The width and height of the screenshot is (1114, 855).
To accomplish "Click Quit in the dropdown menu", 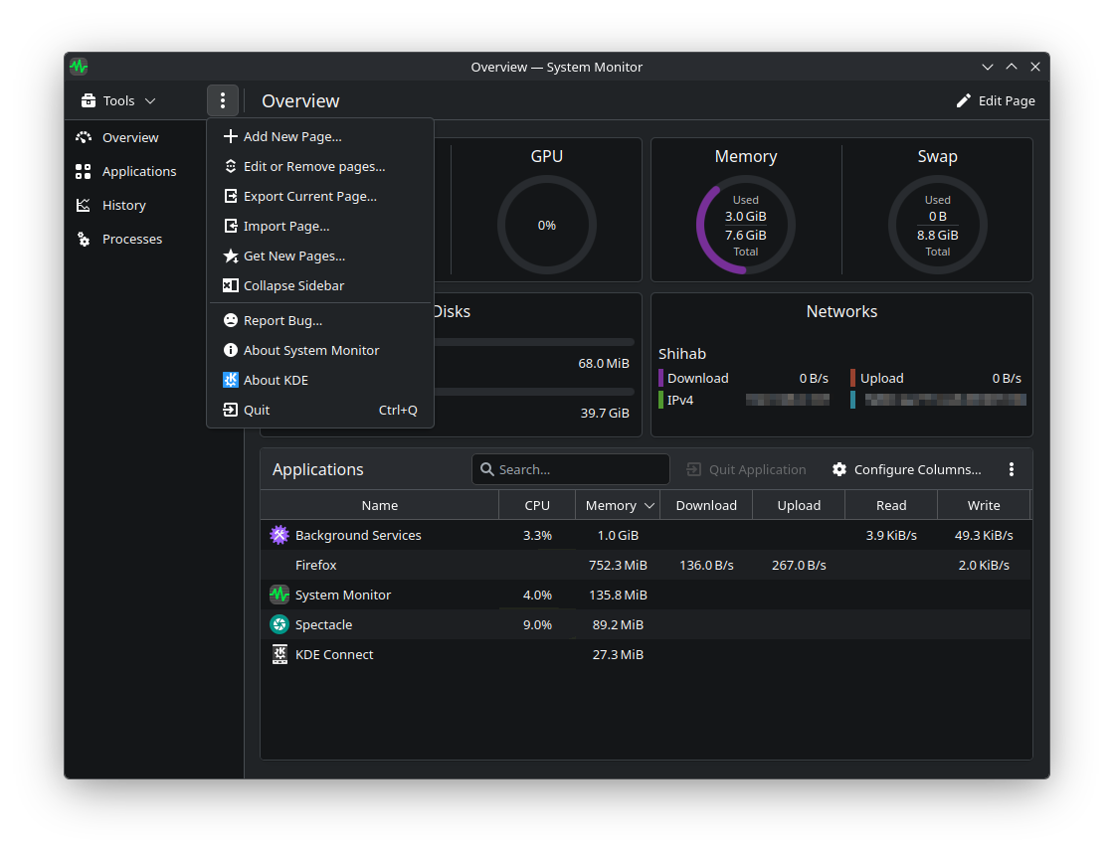I will 257,410.
